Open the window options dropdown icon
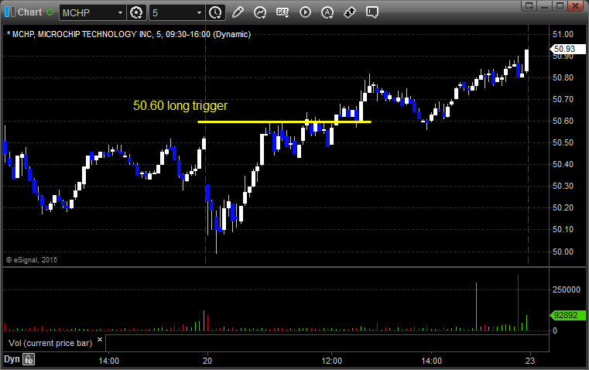The image size is (589, 370). tap(529, 5)
